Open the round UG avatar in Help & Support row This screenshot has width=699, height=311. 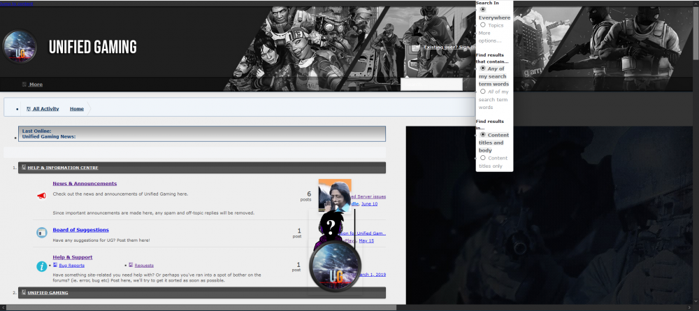(335, 266)
